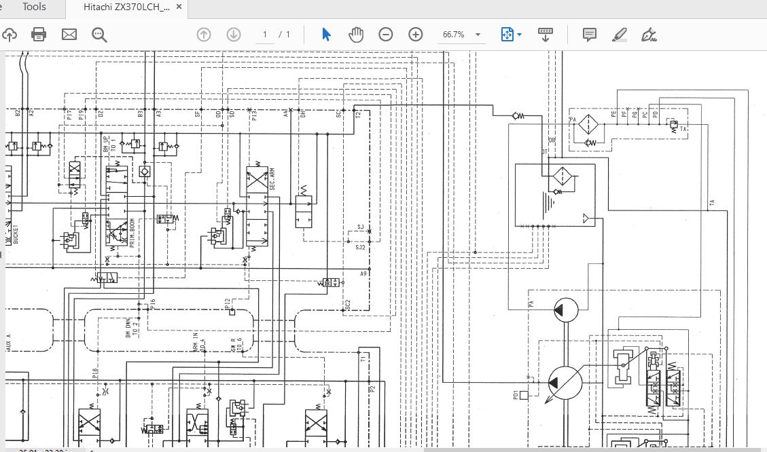The height and width of the screenshot is (452, 767).
Task: Toggle the Hand tool
Action: coord(356,34)
